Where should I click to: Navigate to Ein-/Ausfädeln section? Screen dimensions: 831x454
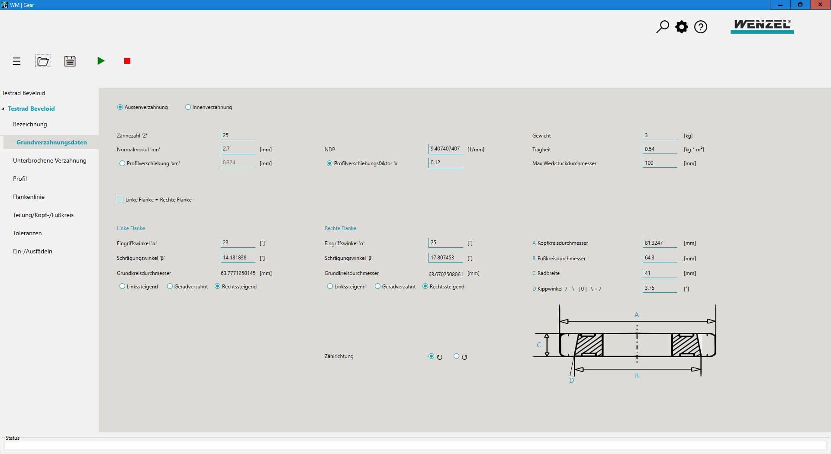(x=32, y=251)
